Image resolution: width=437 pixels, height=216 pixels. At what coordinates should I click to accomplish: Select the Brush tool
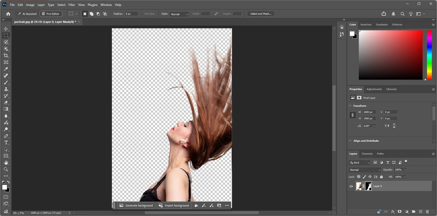click(6, 82)
